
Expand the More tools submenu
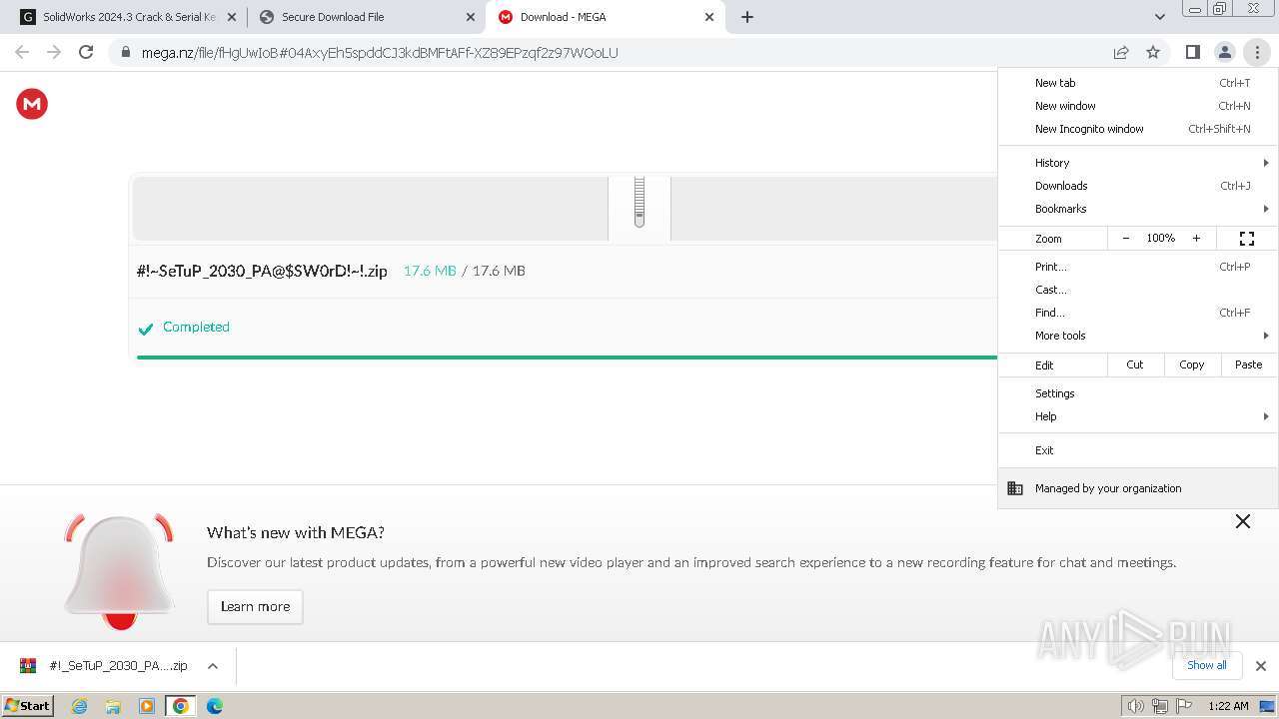1138,336
